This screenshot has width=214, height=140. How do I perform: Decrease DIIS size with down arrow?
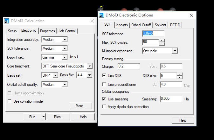pyautogui.click(x=180, y=77)
